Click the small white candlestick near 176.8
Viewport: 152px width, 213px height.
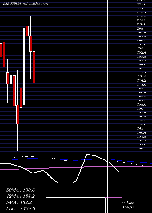[11, 80]
